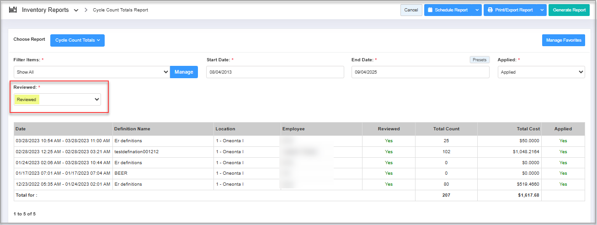Click the printer icon in Print/Export Report
The width and height of the screenshot is (597, 225).
point(490,10)
